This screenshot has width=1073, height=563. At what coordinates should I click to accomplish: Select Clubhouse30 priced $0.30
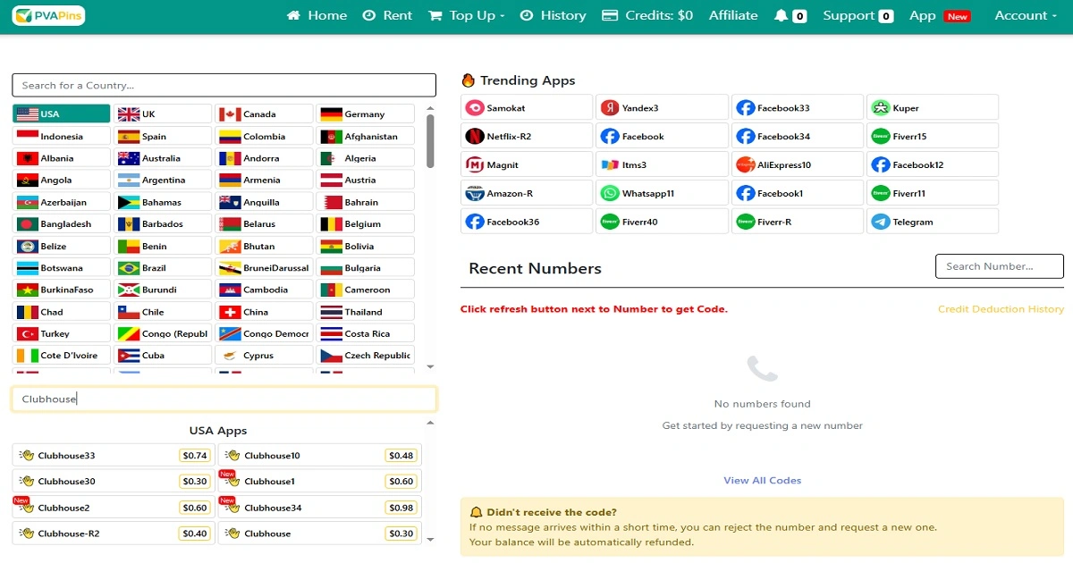[x=113, y=481]
